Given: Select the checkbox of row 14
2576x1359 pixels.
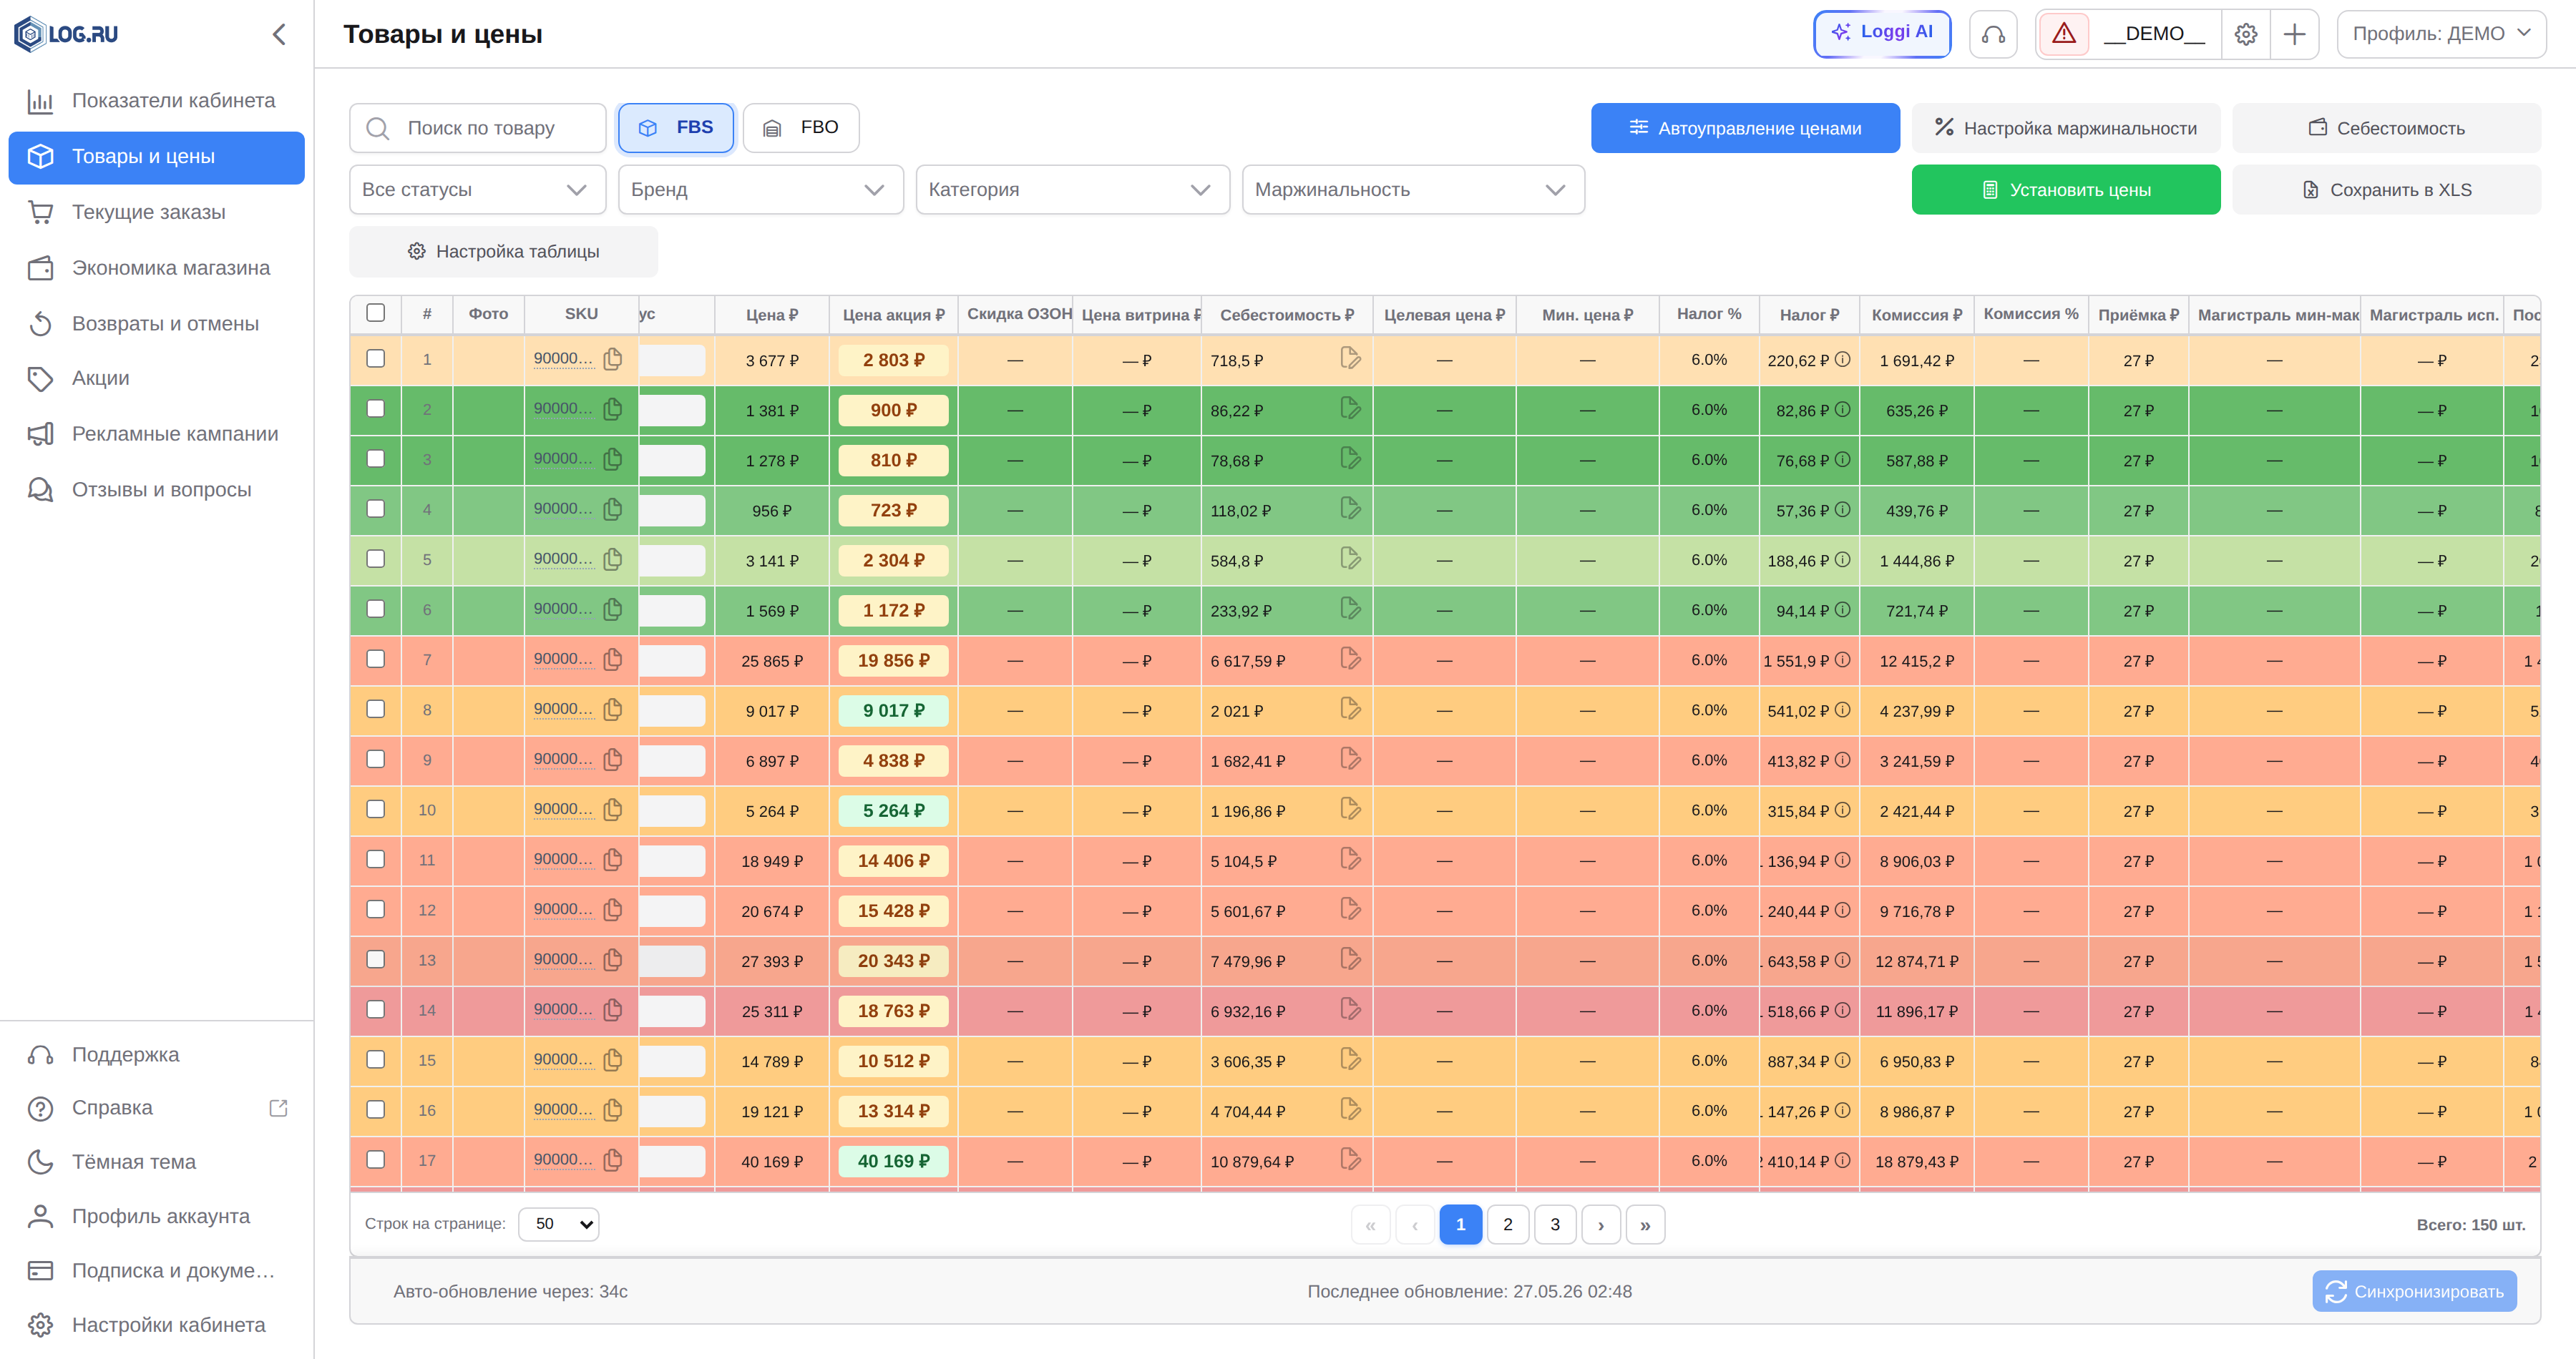Looking at the screenshot, I should (x=375, y=1009).
